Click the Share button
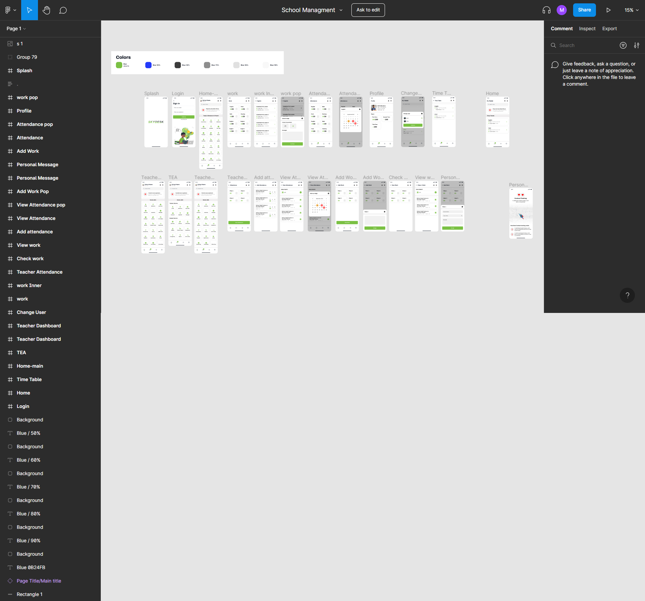Screen dimensions: 645x601 coord(584,10)
